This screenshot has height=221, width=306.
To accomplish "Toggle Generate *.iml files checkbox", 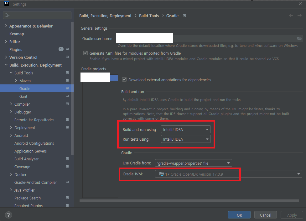I will pos(86,53).
